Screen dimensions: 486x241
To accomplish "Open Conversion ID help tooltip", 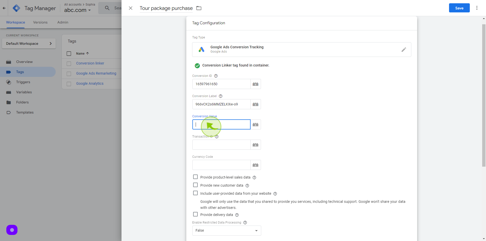I will 216,76.
